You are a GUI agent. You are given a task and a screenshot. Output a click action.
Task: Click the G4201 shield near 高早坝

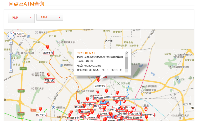click(x=23, y=69)
